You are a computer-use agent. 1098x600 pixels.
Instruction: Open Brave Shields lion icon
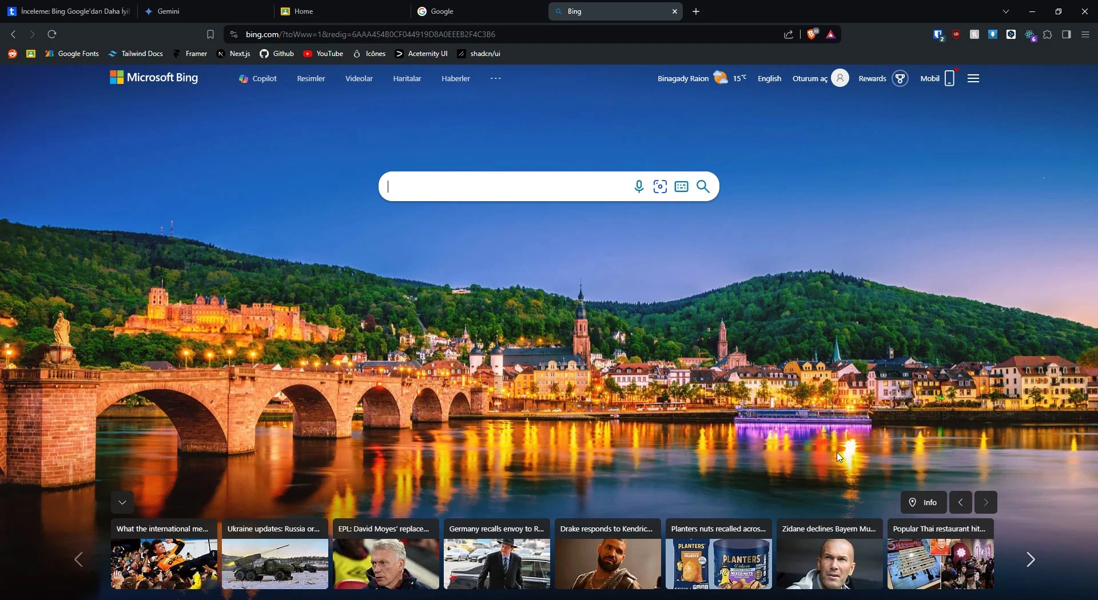(813, 34)
